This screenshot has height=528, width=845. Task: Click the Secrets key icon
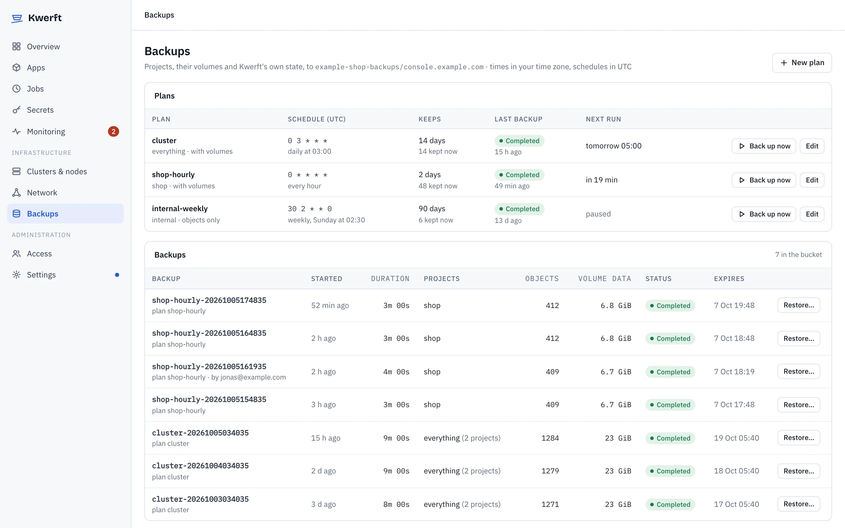click(x=16, y=110)
